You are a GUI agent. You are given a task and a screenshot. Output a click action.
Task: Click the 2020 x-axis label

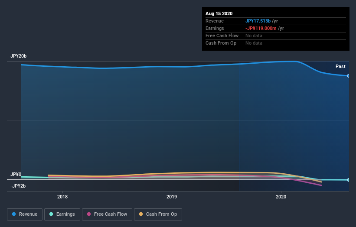[x=281, y=197]
